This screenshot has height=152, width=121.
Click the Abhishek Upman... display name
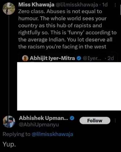[x=43, y=118]
